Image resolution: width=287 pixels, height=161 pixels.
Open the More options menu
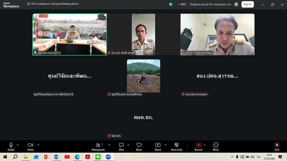click(216, 146)
